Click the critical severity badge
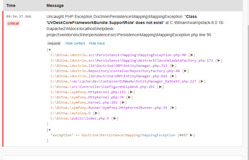 pos(13,23)
